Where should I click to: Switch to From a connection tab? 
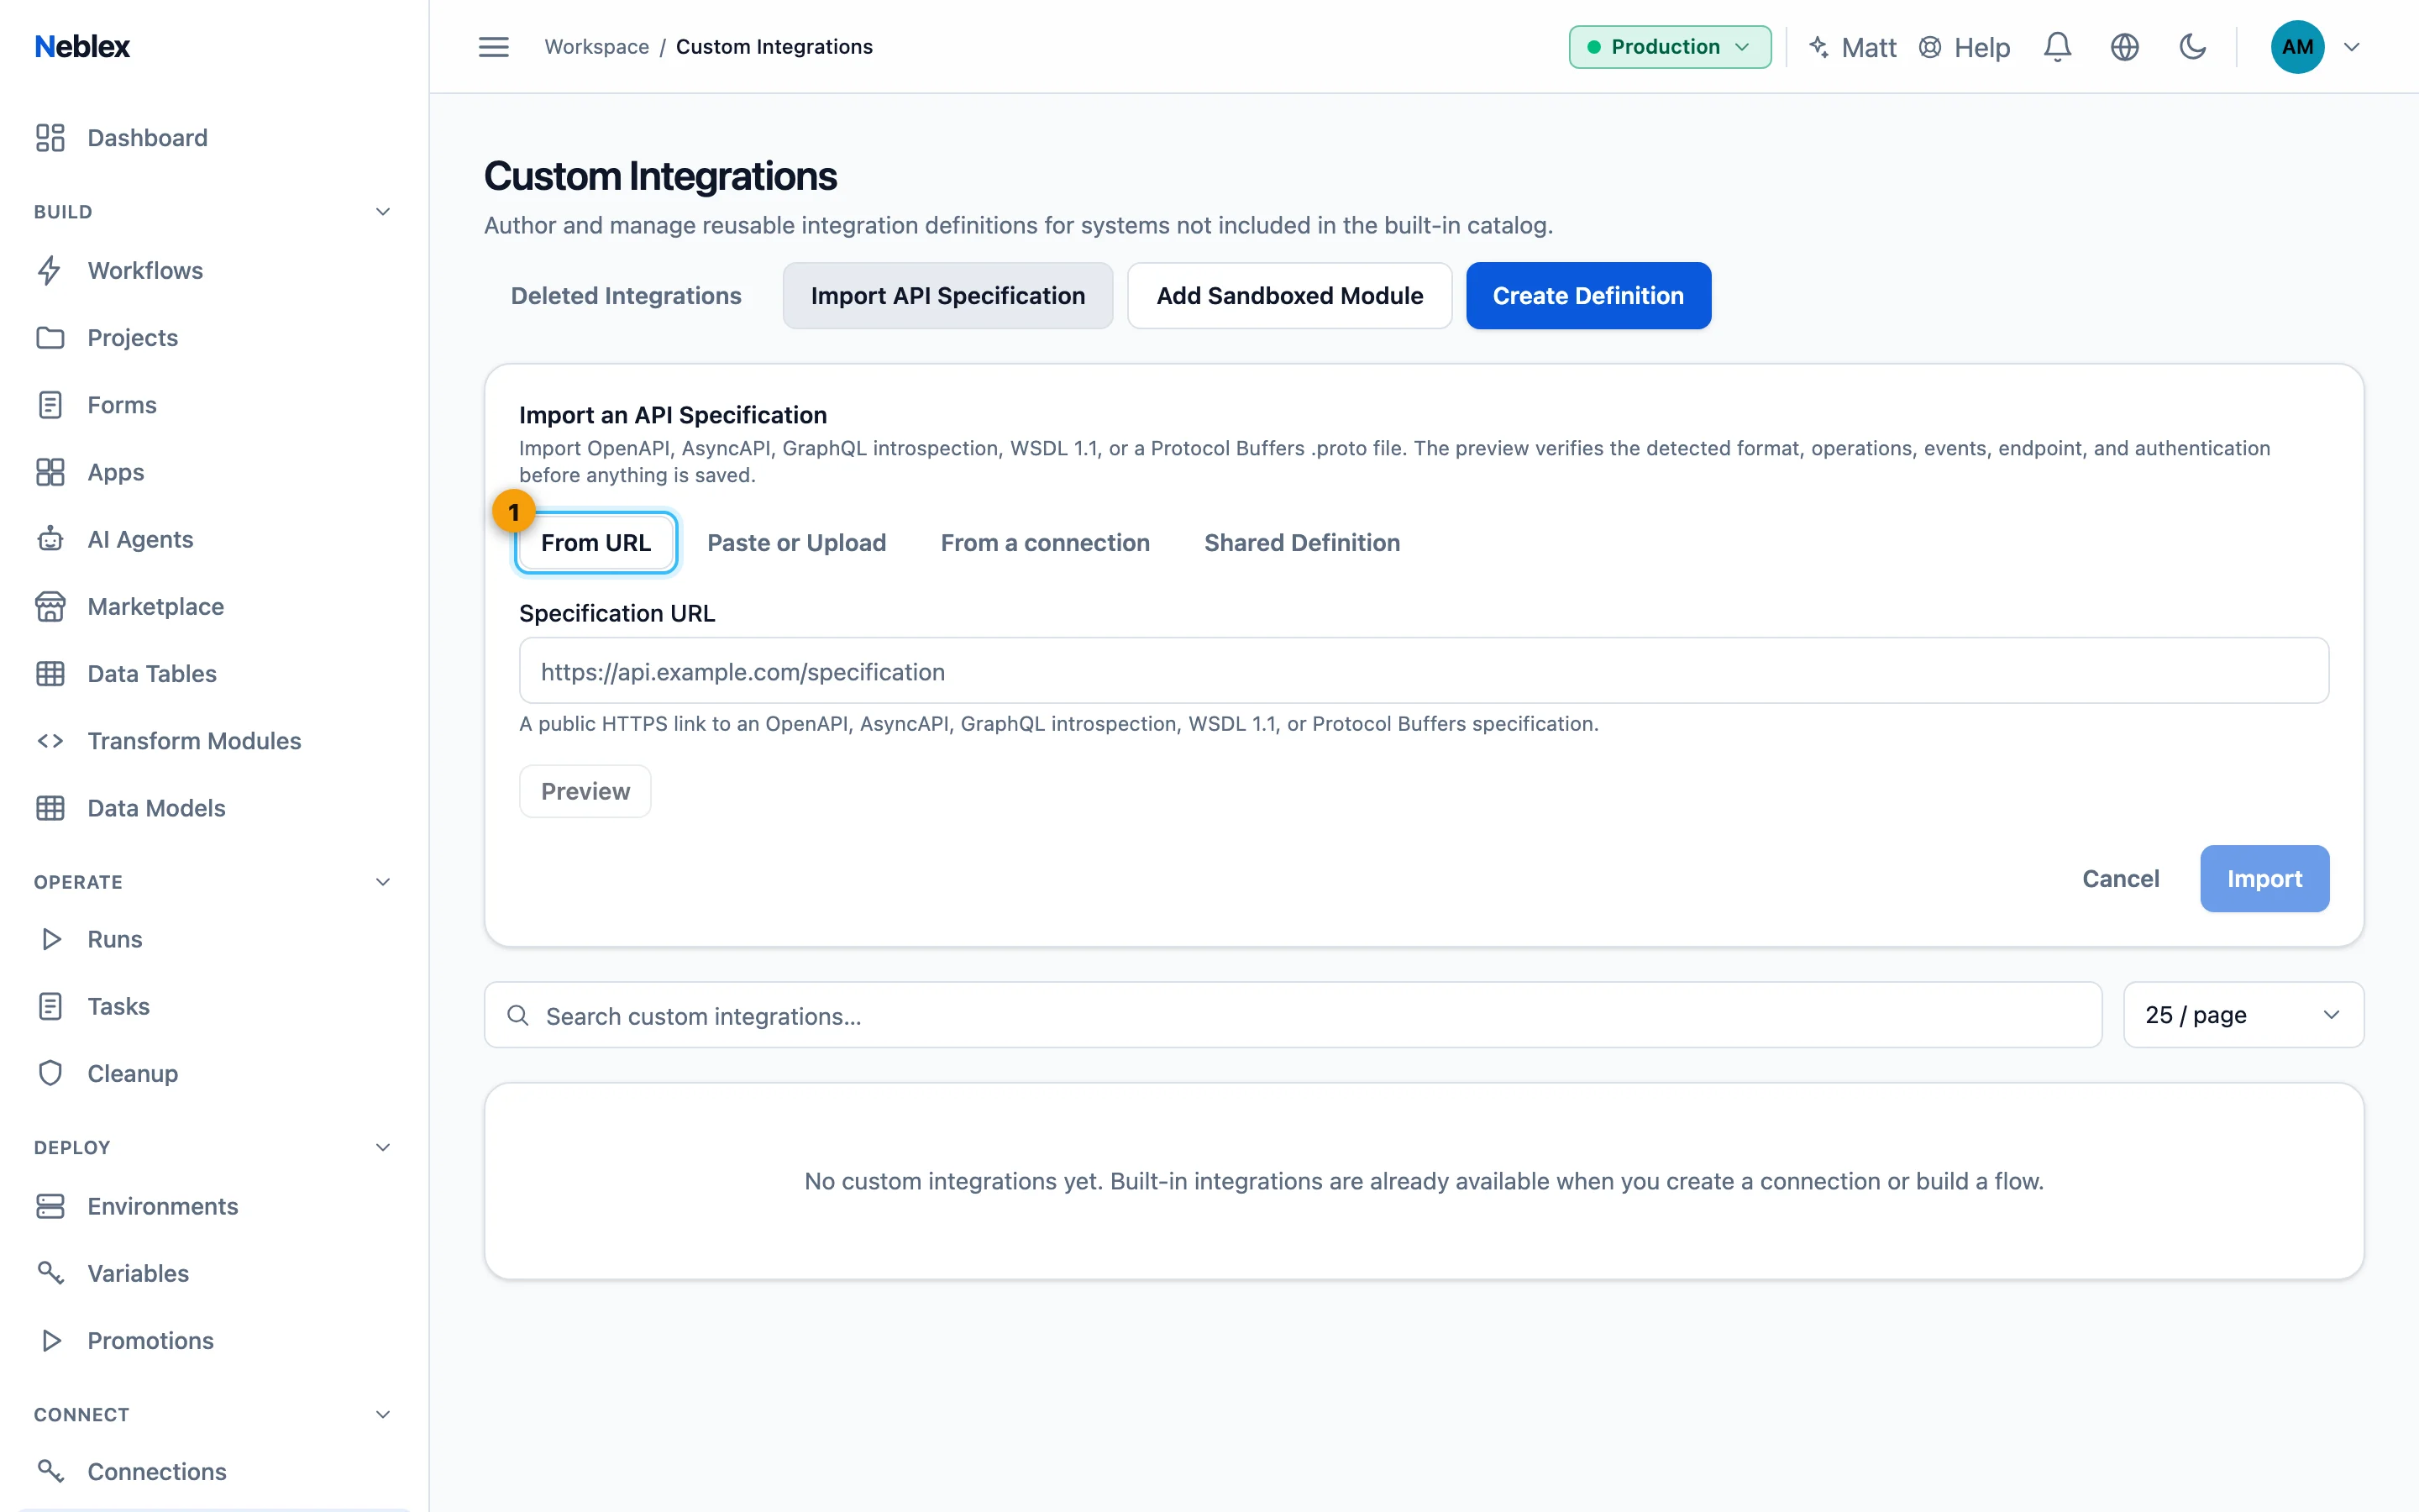point(1045,542)
